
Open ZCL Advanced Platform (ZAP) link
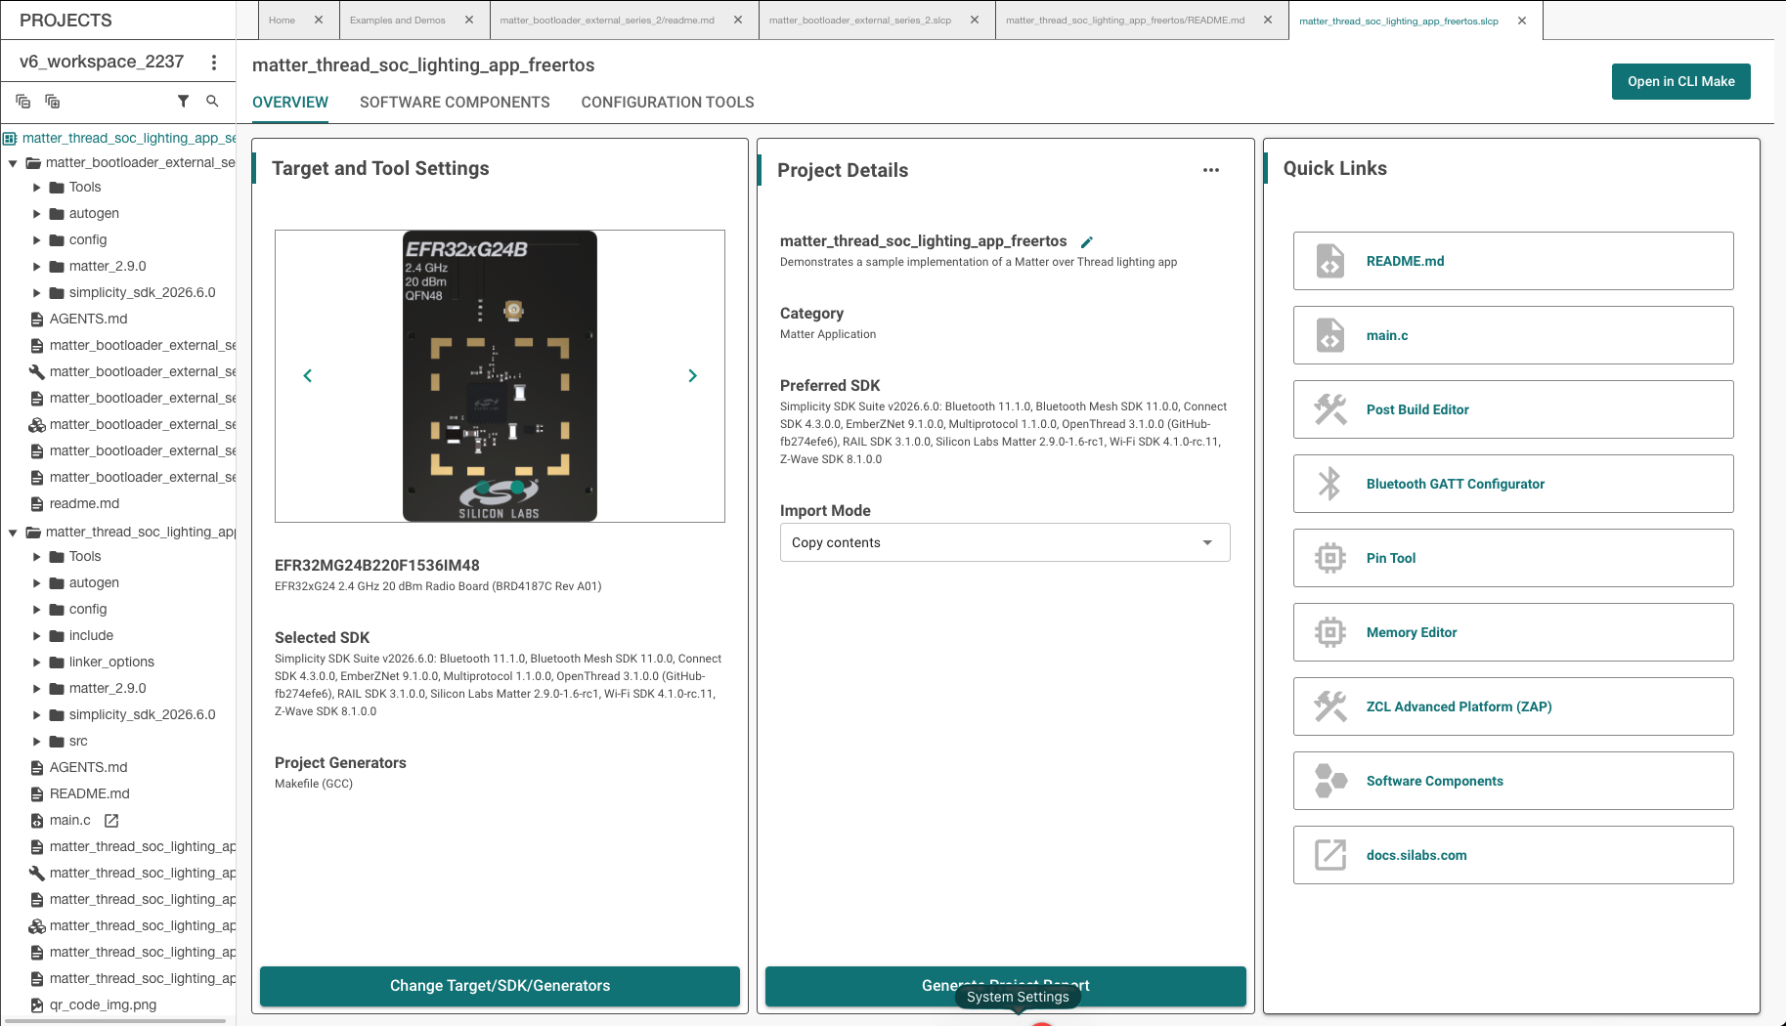tap(1459, 706)
